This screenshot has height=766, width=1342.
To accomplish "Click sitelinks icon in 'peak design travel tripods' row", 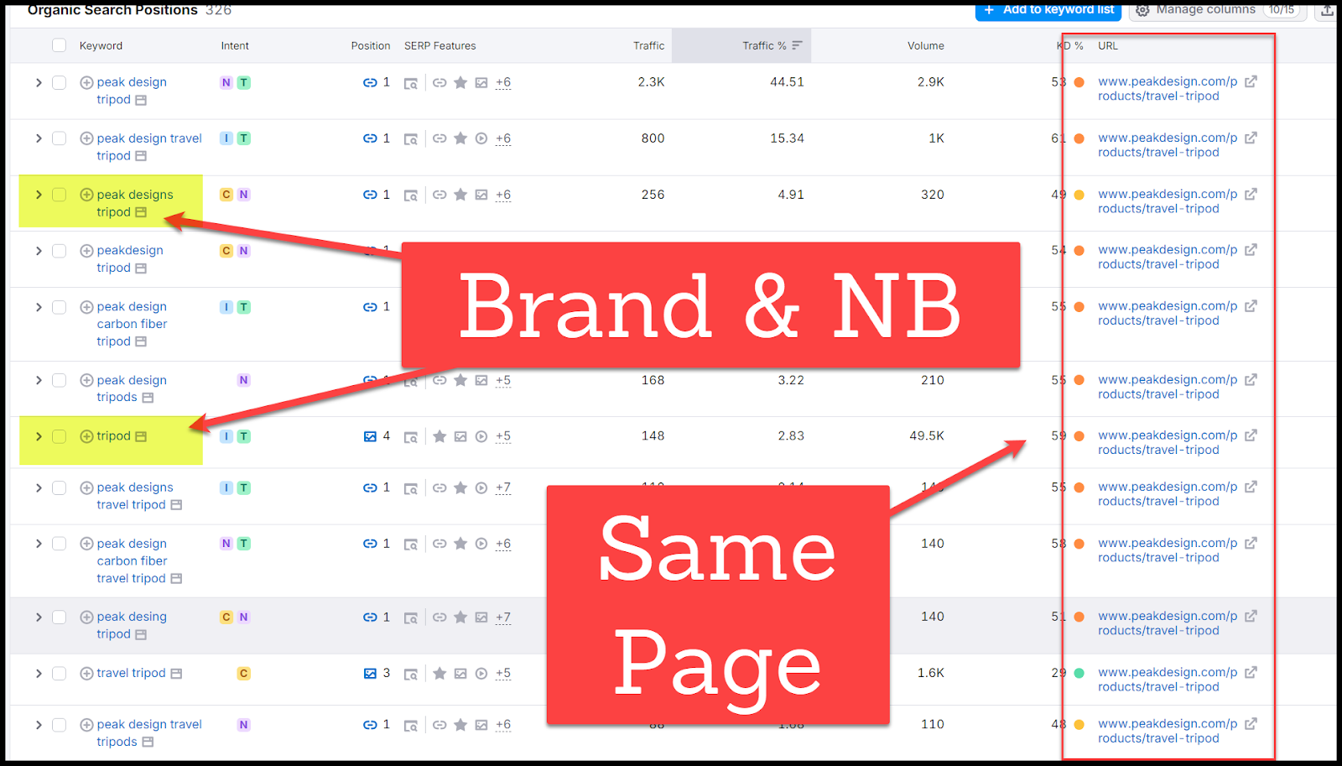I will [440, 725].
